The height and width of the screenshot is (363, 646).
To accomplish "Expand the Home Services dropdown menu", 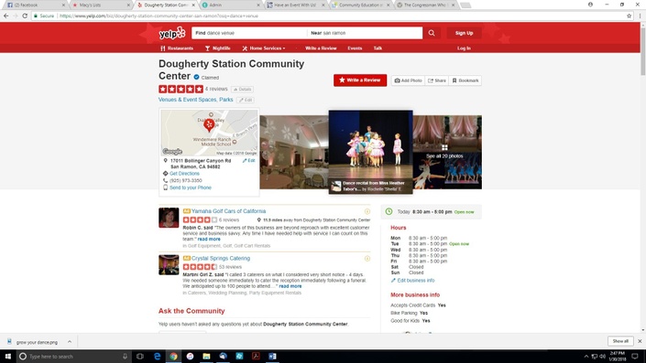I will [264, 48].
